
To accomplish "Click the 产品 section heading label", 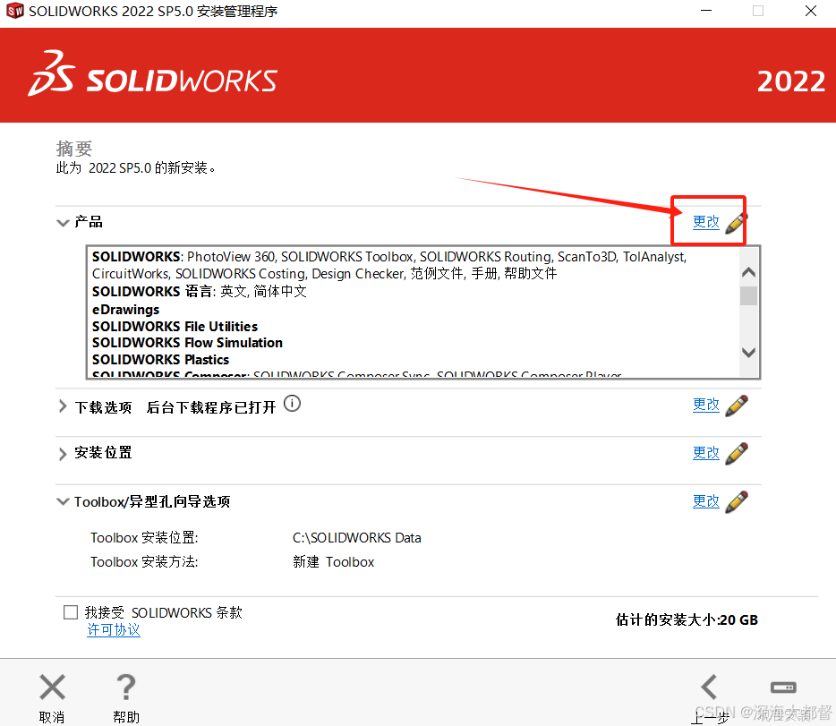I will pyautogui.click(x=89, y=222).
